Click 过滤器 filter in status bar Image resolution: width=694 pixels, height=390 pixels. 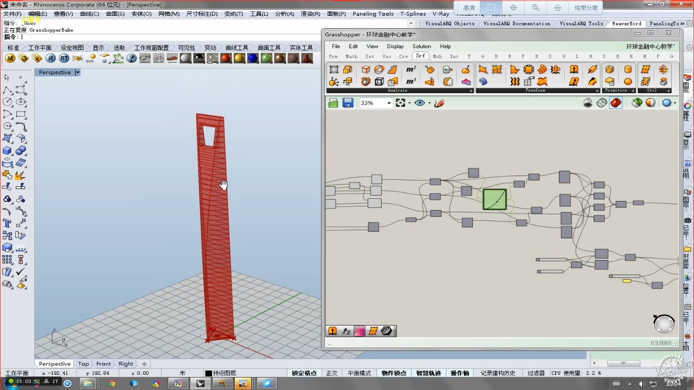point(536,373)
